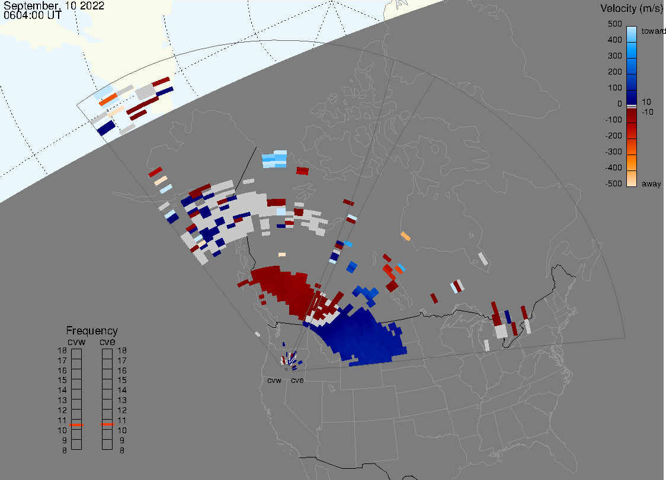Click the orange section of velocity color bar

point(632,163)
